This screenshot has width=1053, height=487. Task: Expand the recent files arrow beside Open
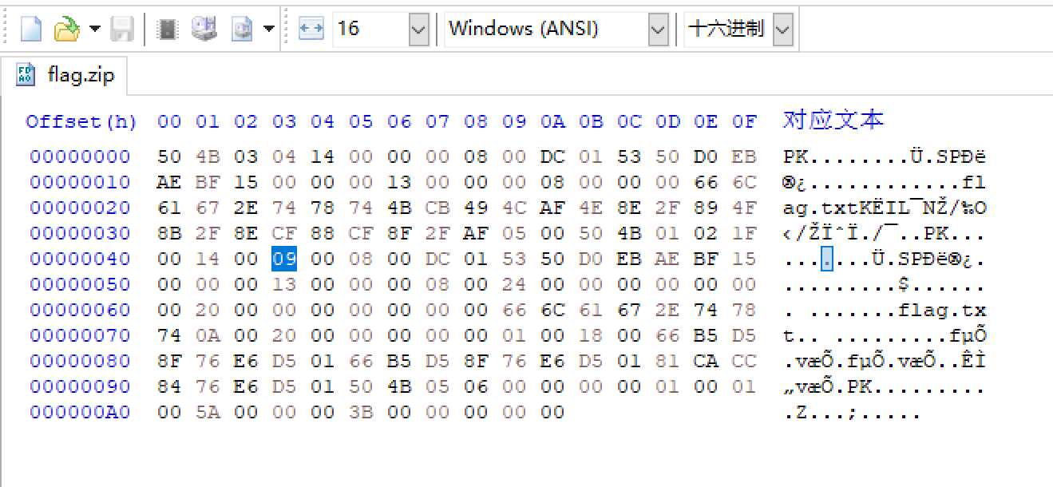point(95,30)
